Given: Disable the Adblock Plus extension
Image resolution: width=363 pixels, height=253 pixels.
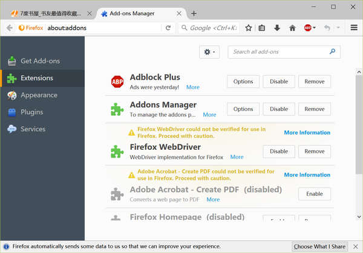Looking at the screenshot, I should 279,82.
